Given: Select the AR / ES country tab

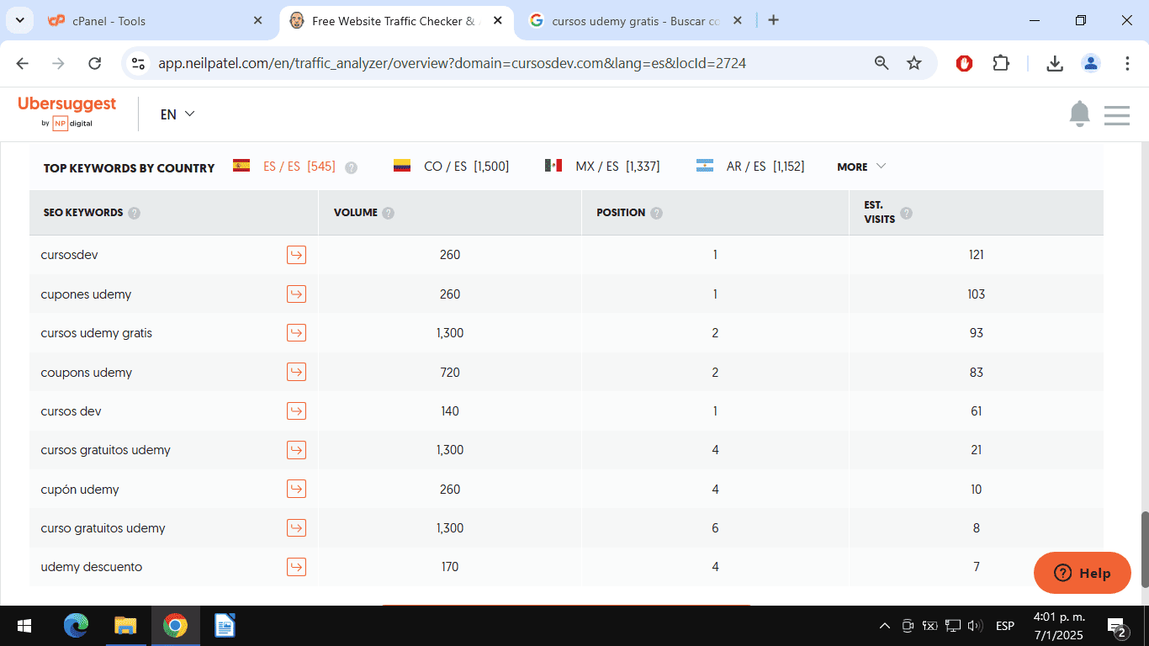Looking at the screenshot, I should [750, 167].
